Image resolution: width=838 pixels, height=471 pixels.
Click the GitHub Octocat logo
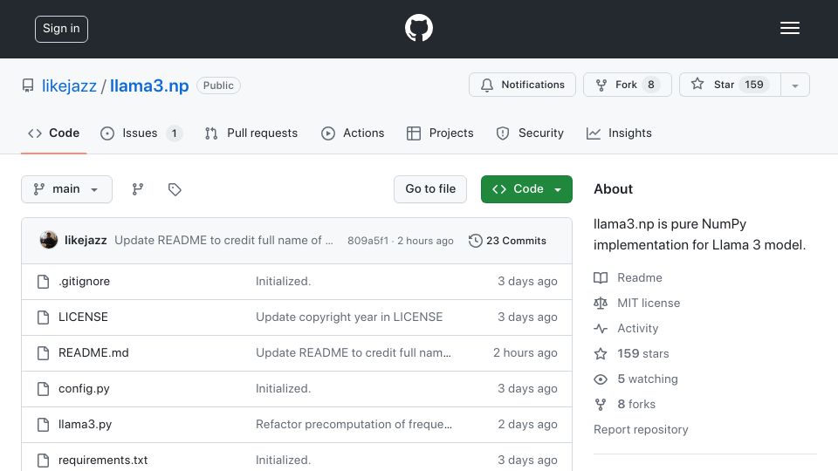click(418, 28)
